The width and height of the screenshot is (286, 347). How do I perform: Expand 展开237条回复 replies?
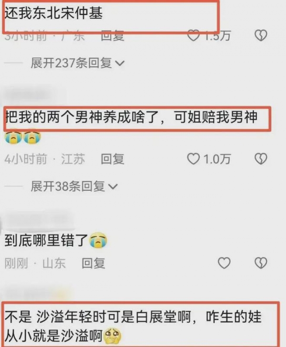tap(78, 63)
